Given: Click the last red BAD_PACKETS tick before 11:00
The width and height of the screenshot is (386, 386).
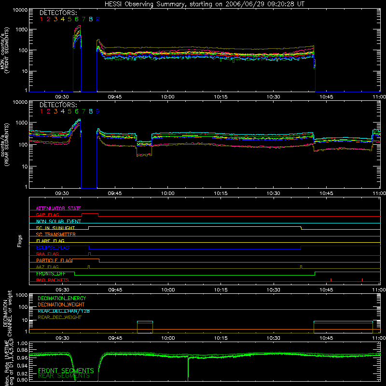Looking at the screenshot, I should click(x=362, y=280).
